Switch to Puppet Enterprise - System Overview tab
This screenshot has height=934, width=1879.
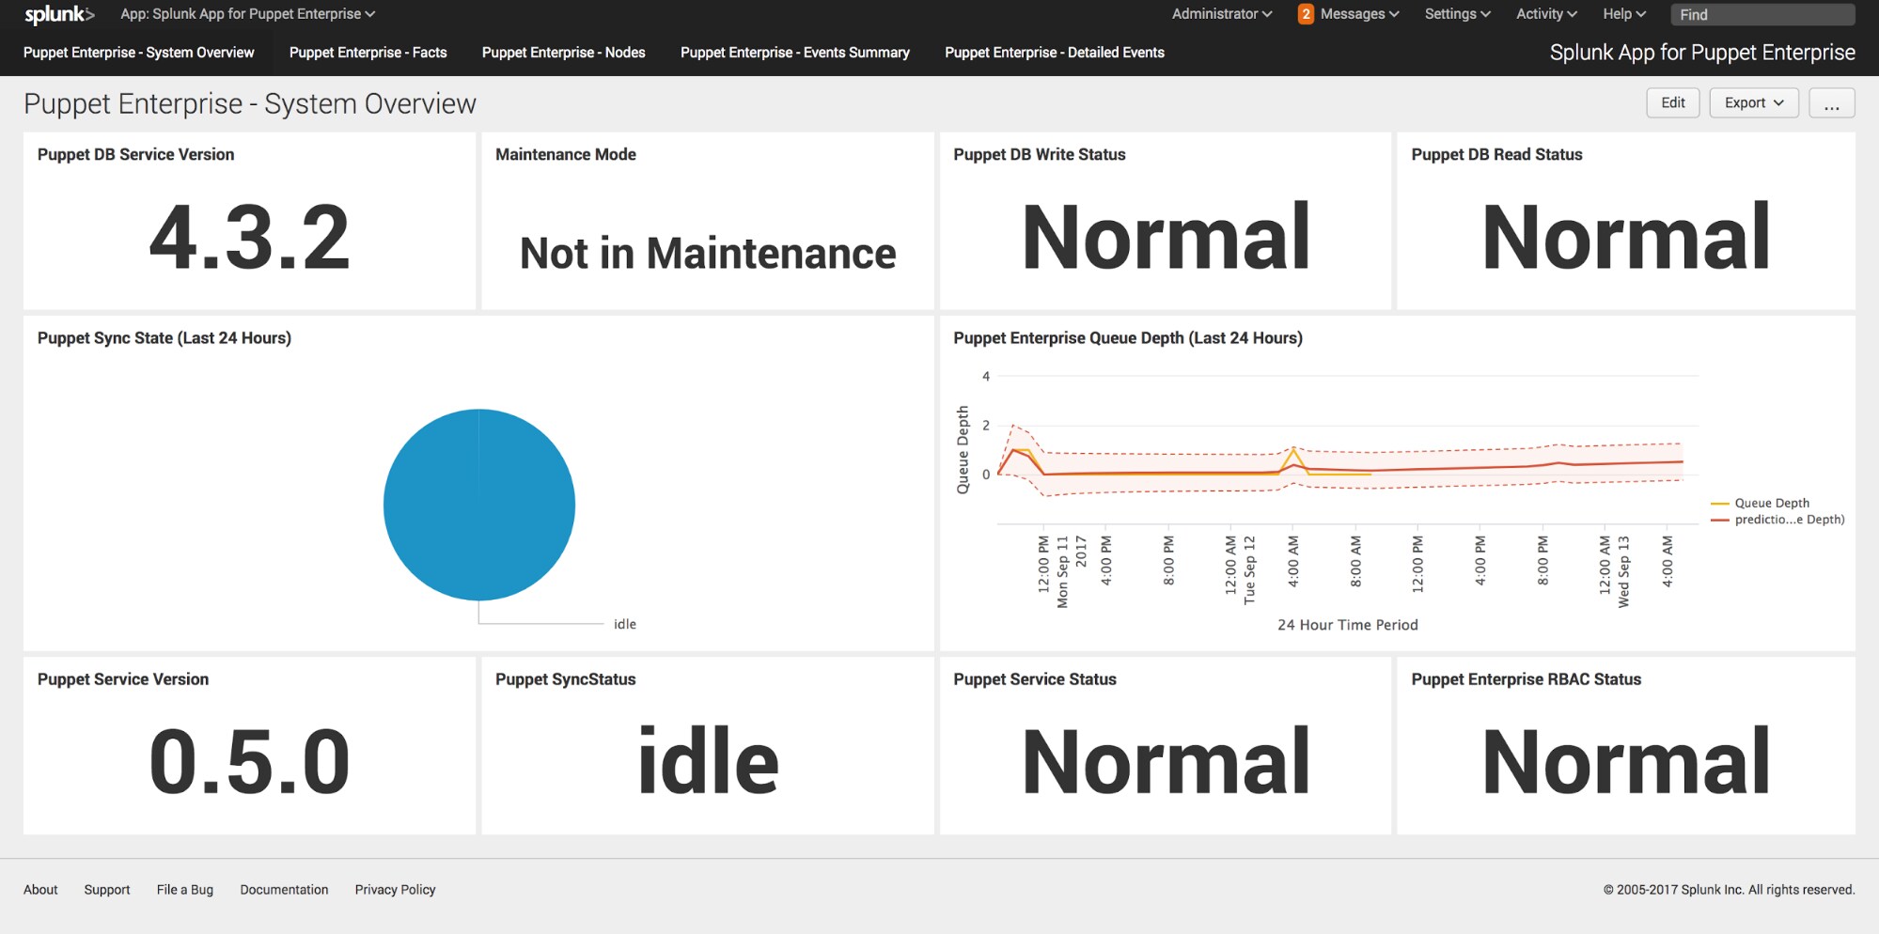pyautogui.click(x=138, y=53)
